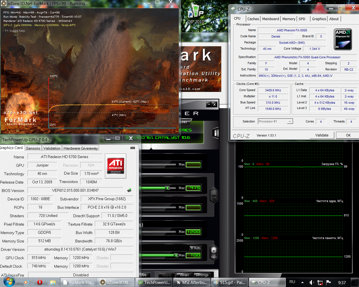Open the Sensors tab in GPU-Z
359x287 pixels.
point(33,148)
